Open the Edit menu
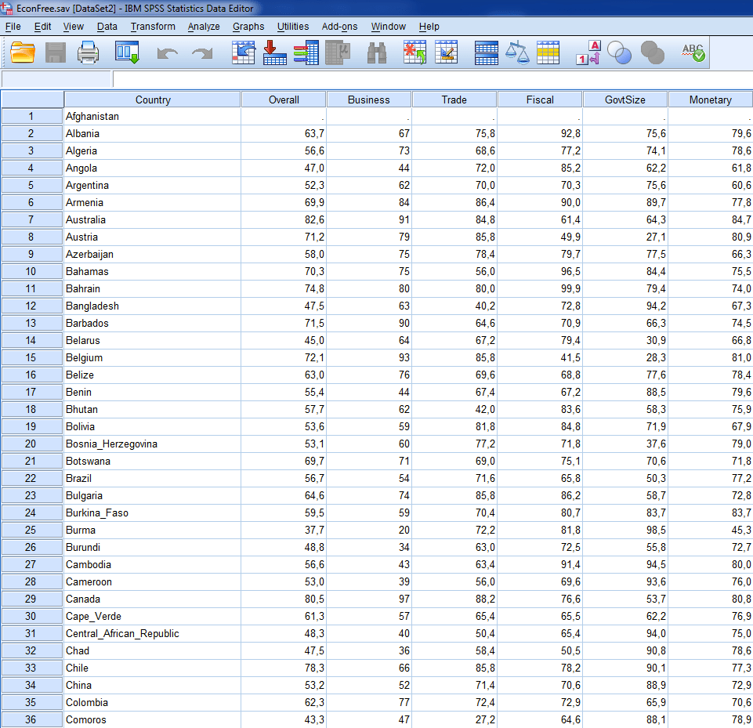 pos(42,27)
